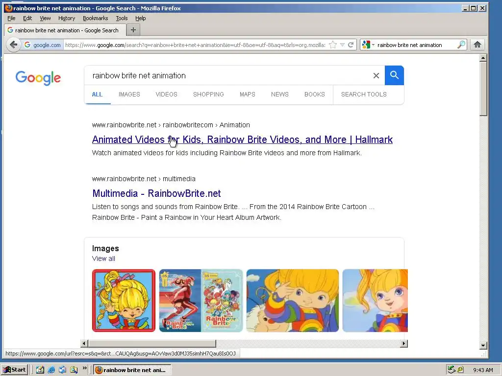The image size is (502, 376).
Task: Click the Firefox toolbar search field
Action: [x=416, y=45]
